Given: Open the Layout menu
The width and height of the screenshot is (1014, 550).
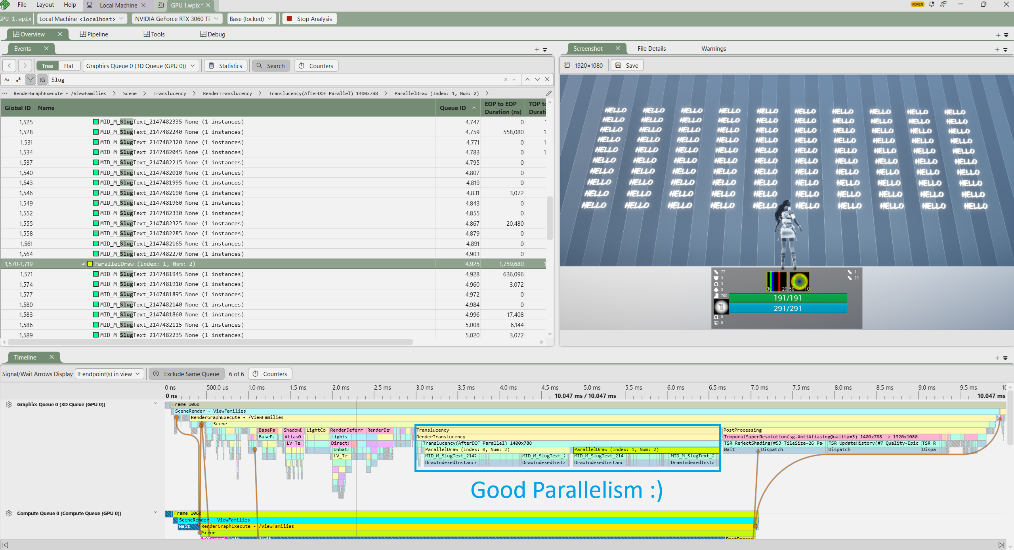Looking at the screenshot, I should click(45, 5).
